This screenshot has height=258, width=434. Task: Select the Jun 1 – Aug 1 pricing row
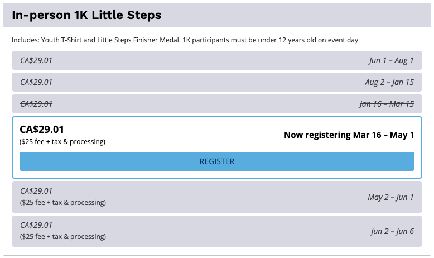[217, 60]
